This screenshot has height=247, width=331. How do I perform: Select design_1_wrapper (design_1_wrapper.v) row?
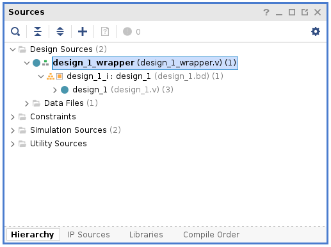pyautogui.click(x=145, y=63)
